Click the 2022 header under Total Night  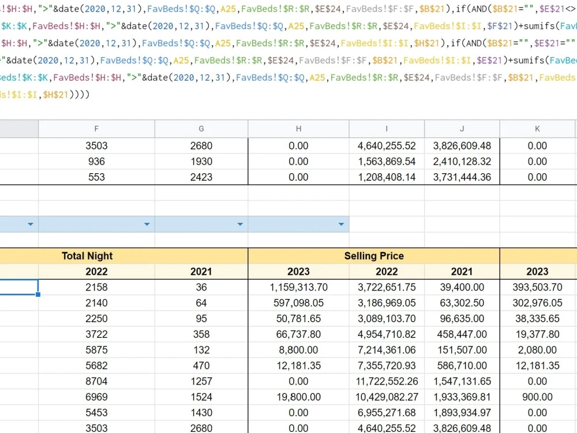tap(96, 271)
